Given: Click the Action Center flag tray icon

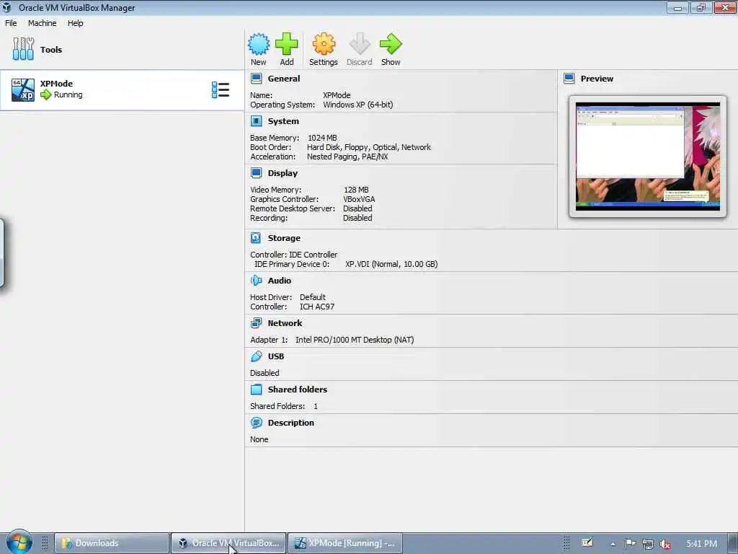Looking at the screenshot, I should click(x=630, y=544).
